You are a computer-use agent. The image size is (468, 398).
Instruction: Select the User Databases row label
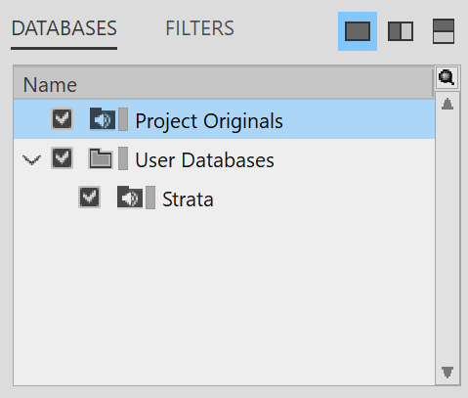pyautogui.click(x=204, y=160)
